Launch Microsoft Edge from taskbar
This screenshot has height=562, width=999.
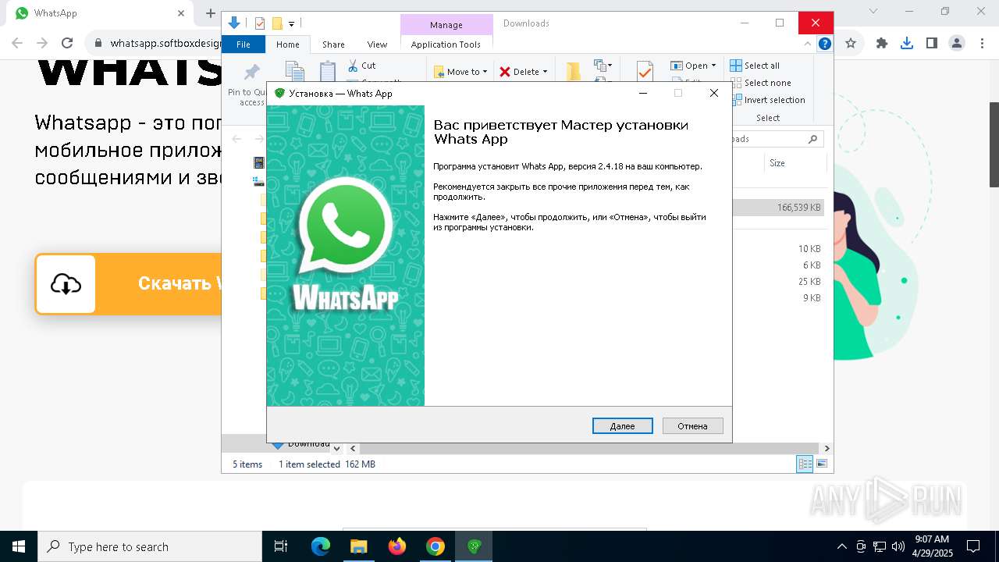coord(321,546)
